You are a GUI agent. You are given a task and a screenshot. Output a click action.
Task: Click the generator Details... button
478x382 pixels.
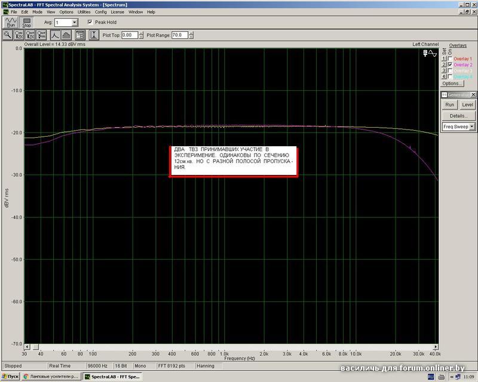click(x=458, y=116)
